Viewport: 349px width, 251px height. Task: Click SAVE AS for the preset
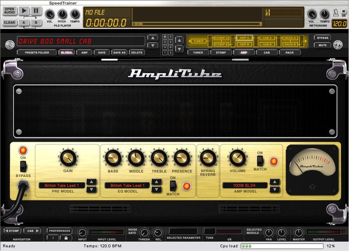119,53
